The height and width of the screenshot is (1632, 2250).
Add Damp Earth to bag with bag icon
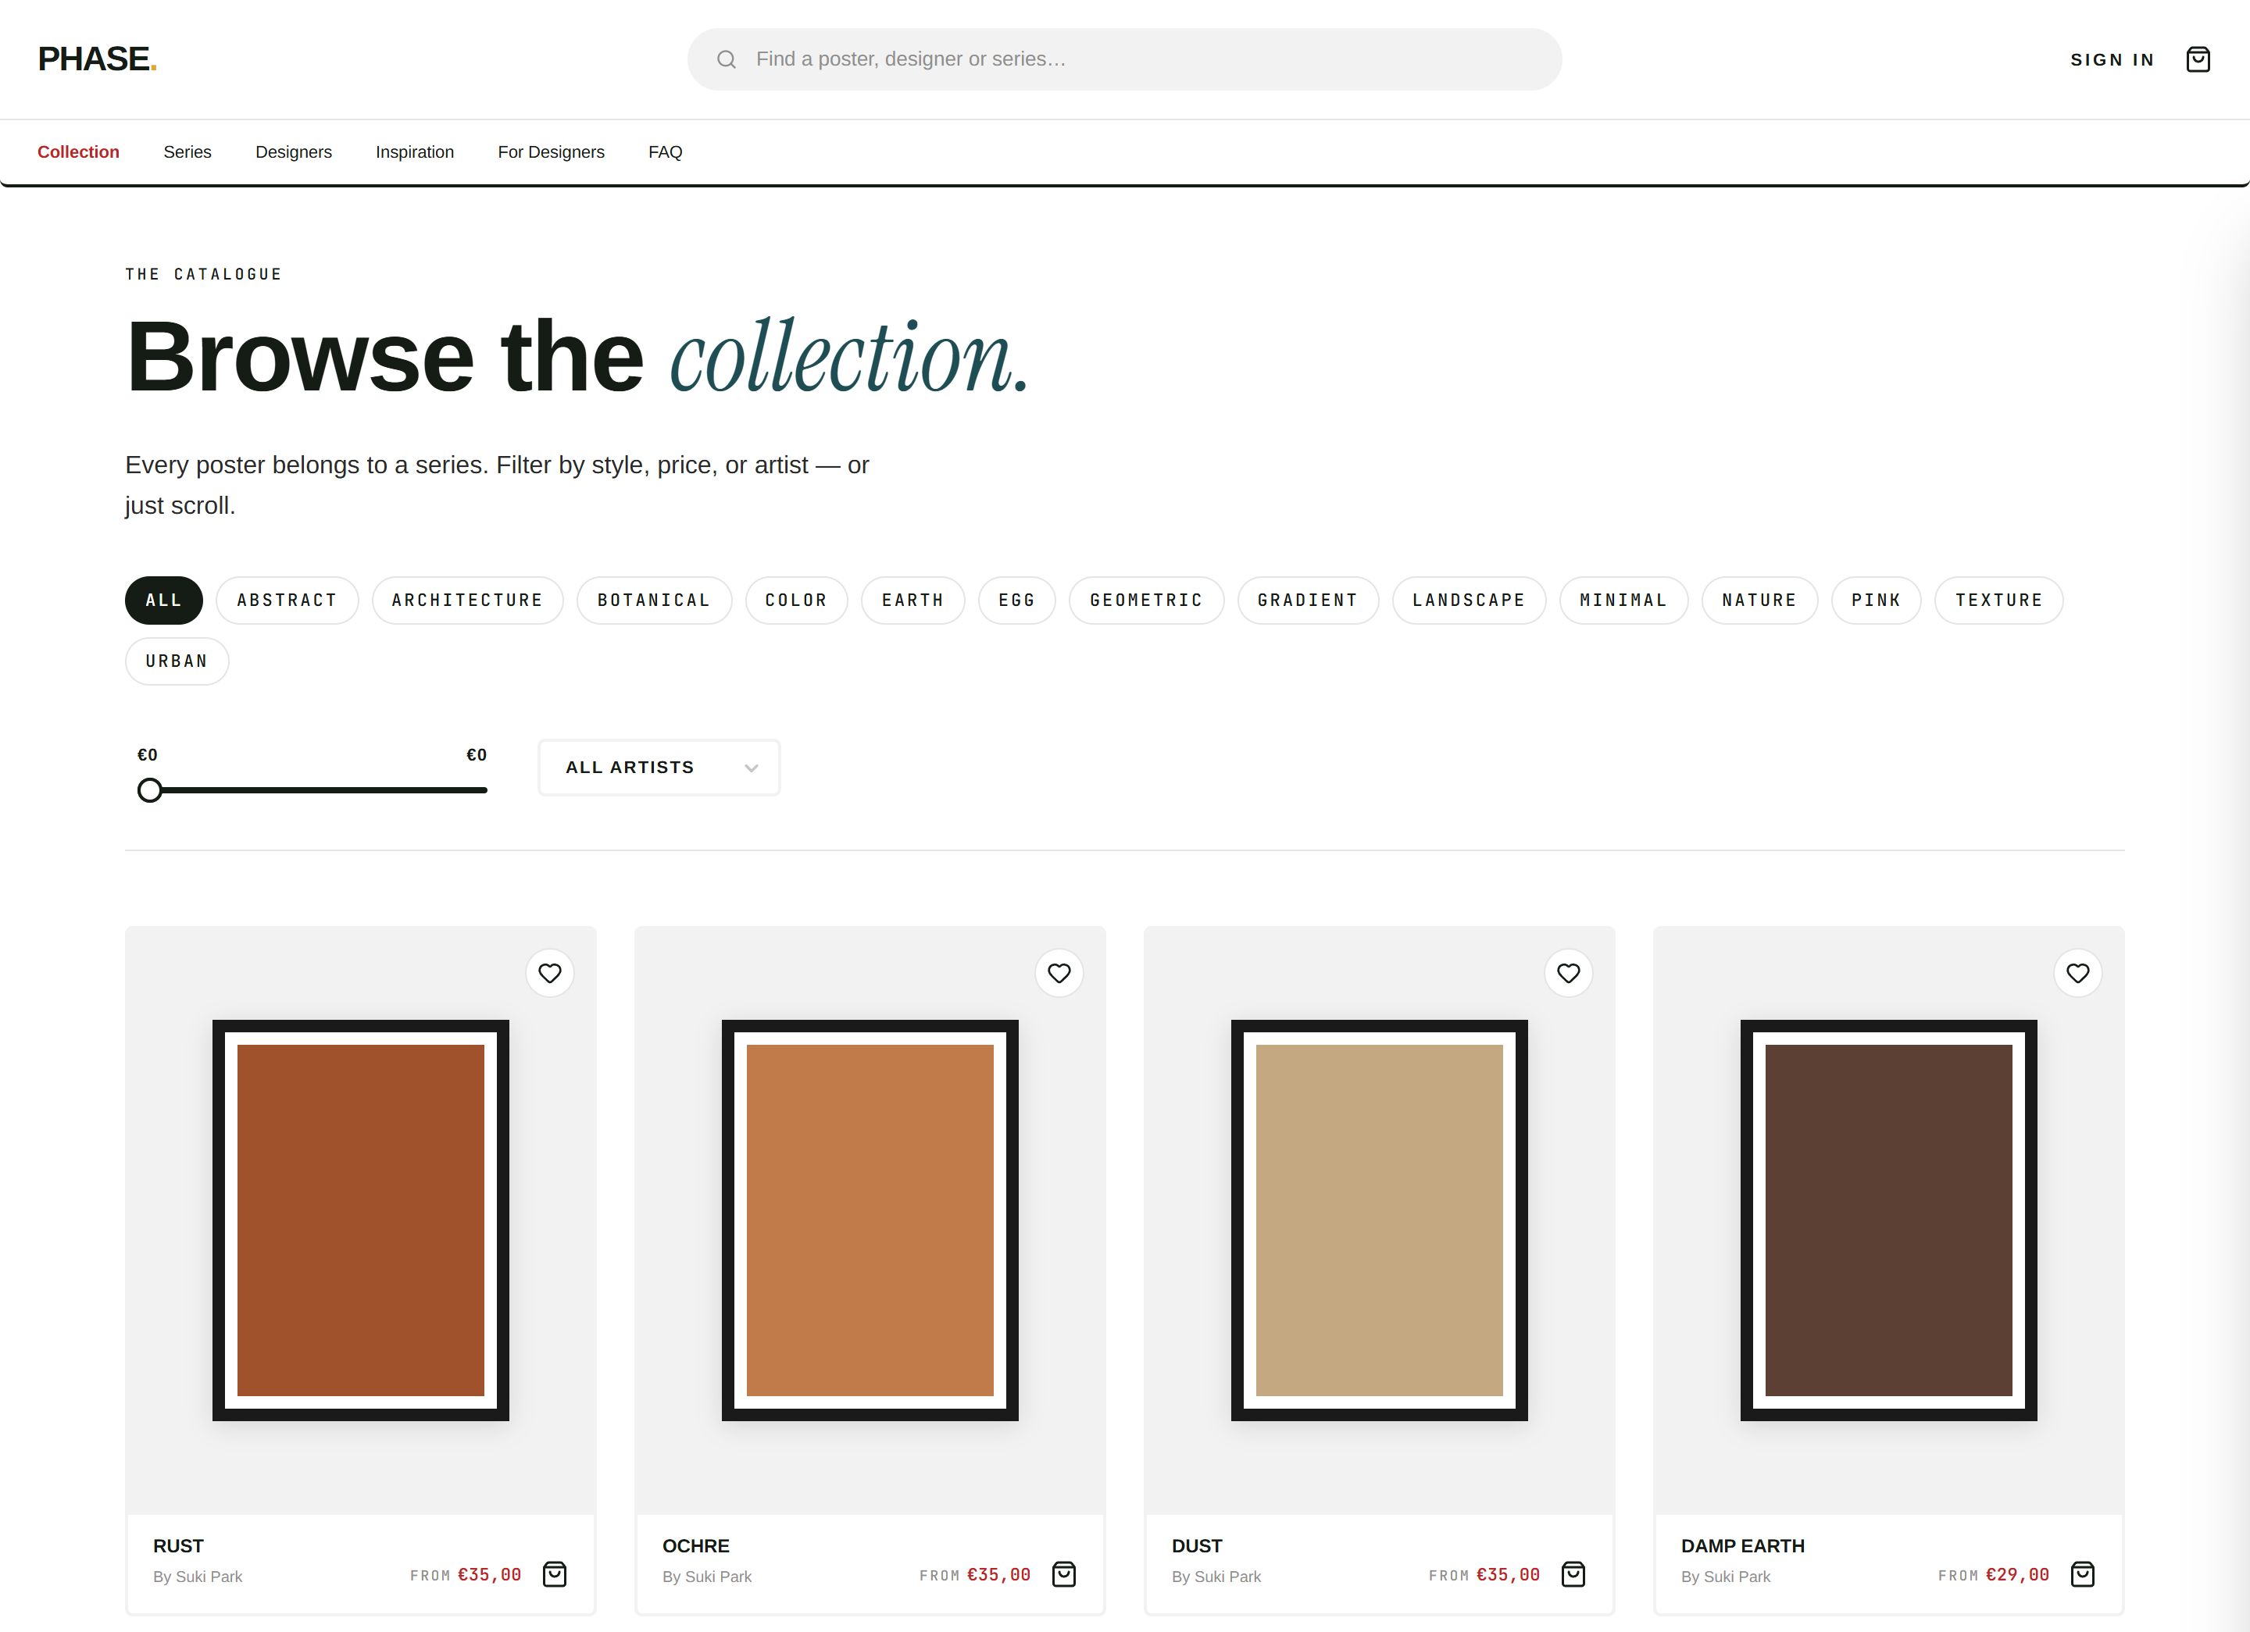(x=2082, y=1574)
